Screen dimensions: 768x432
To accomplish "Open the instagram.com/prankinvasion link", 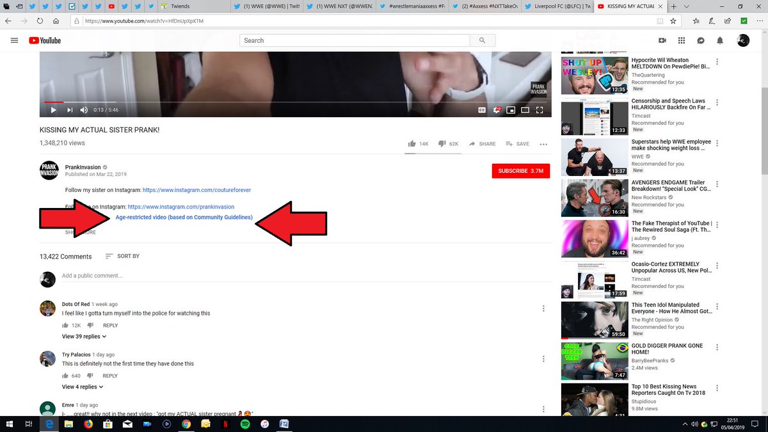I will [x=181, y=207].
